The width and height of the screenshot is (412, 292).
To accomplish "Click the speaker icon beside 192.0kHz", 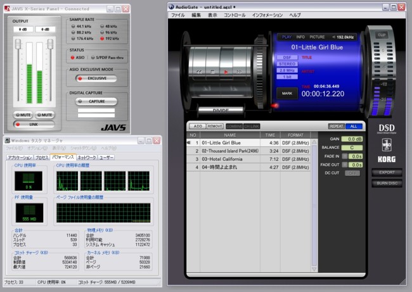I will pos(333,37).
